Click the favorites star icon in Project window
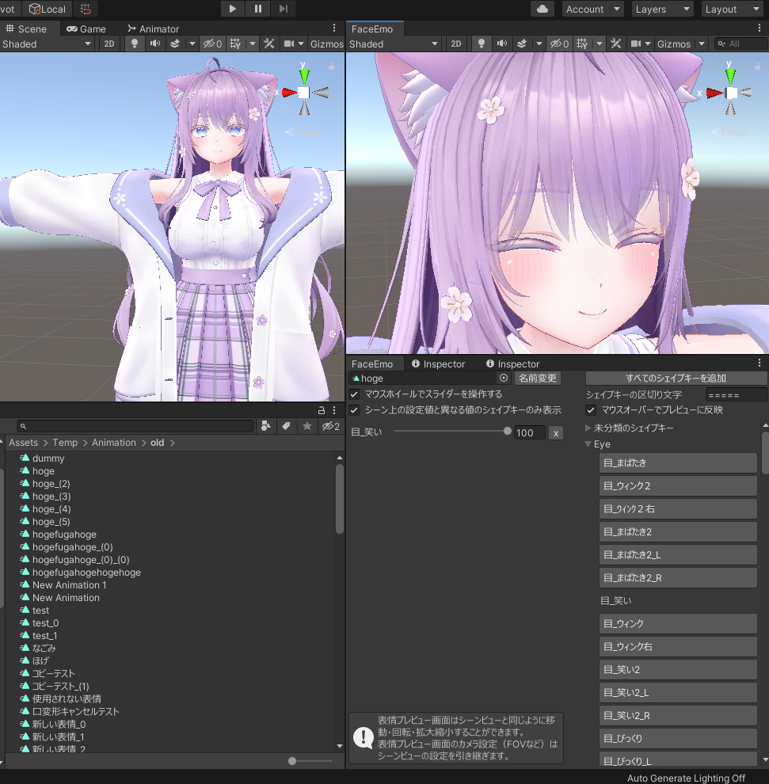This screenshot has height=784, width=769. 306,426
